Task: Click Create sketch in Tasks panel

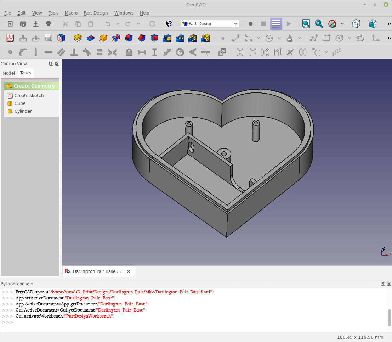Action: (x=29, y=96)
